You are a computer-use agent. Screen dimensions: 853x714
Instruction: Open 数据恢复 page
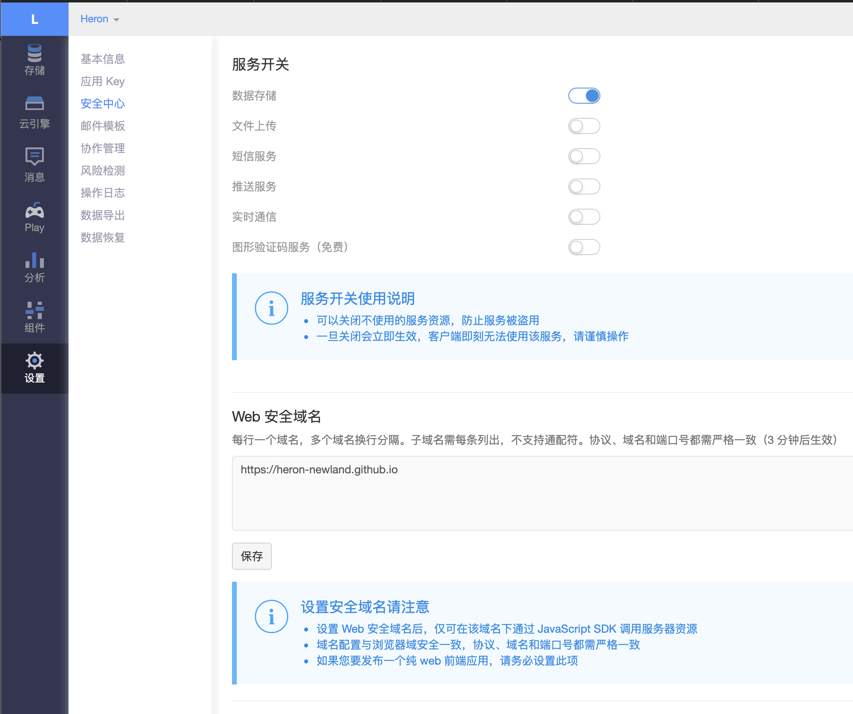[x=103, y=237]
